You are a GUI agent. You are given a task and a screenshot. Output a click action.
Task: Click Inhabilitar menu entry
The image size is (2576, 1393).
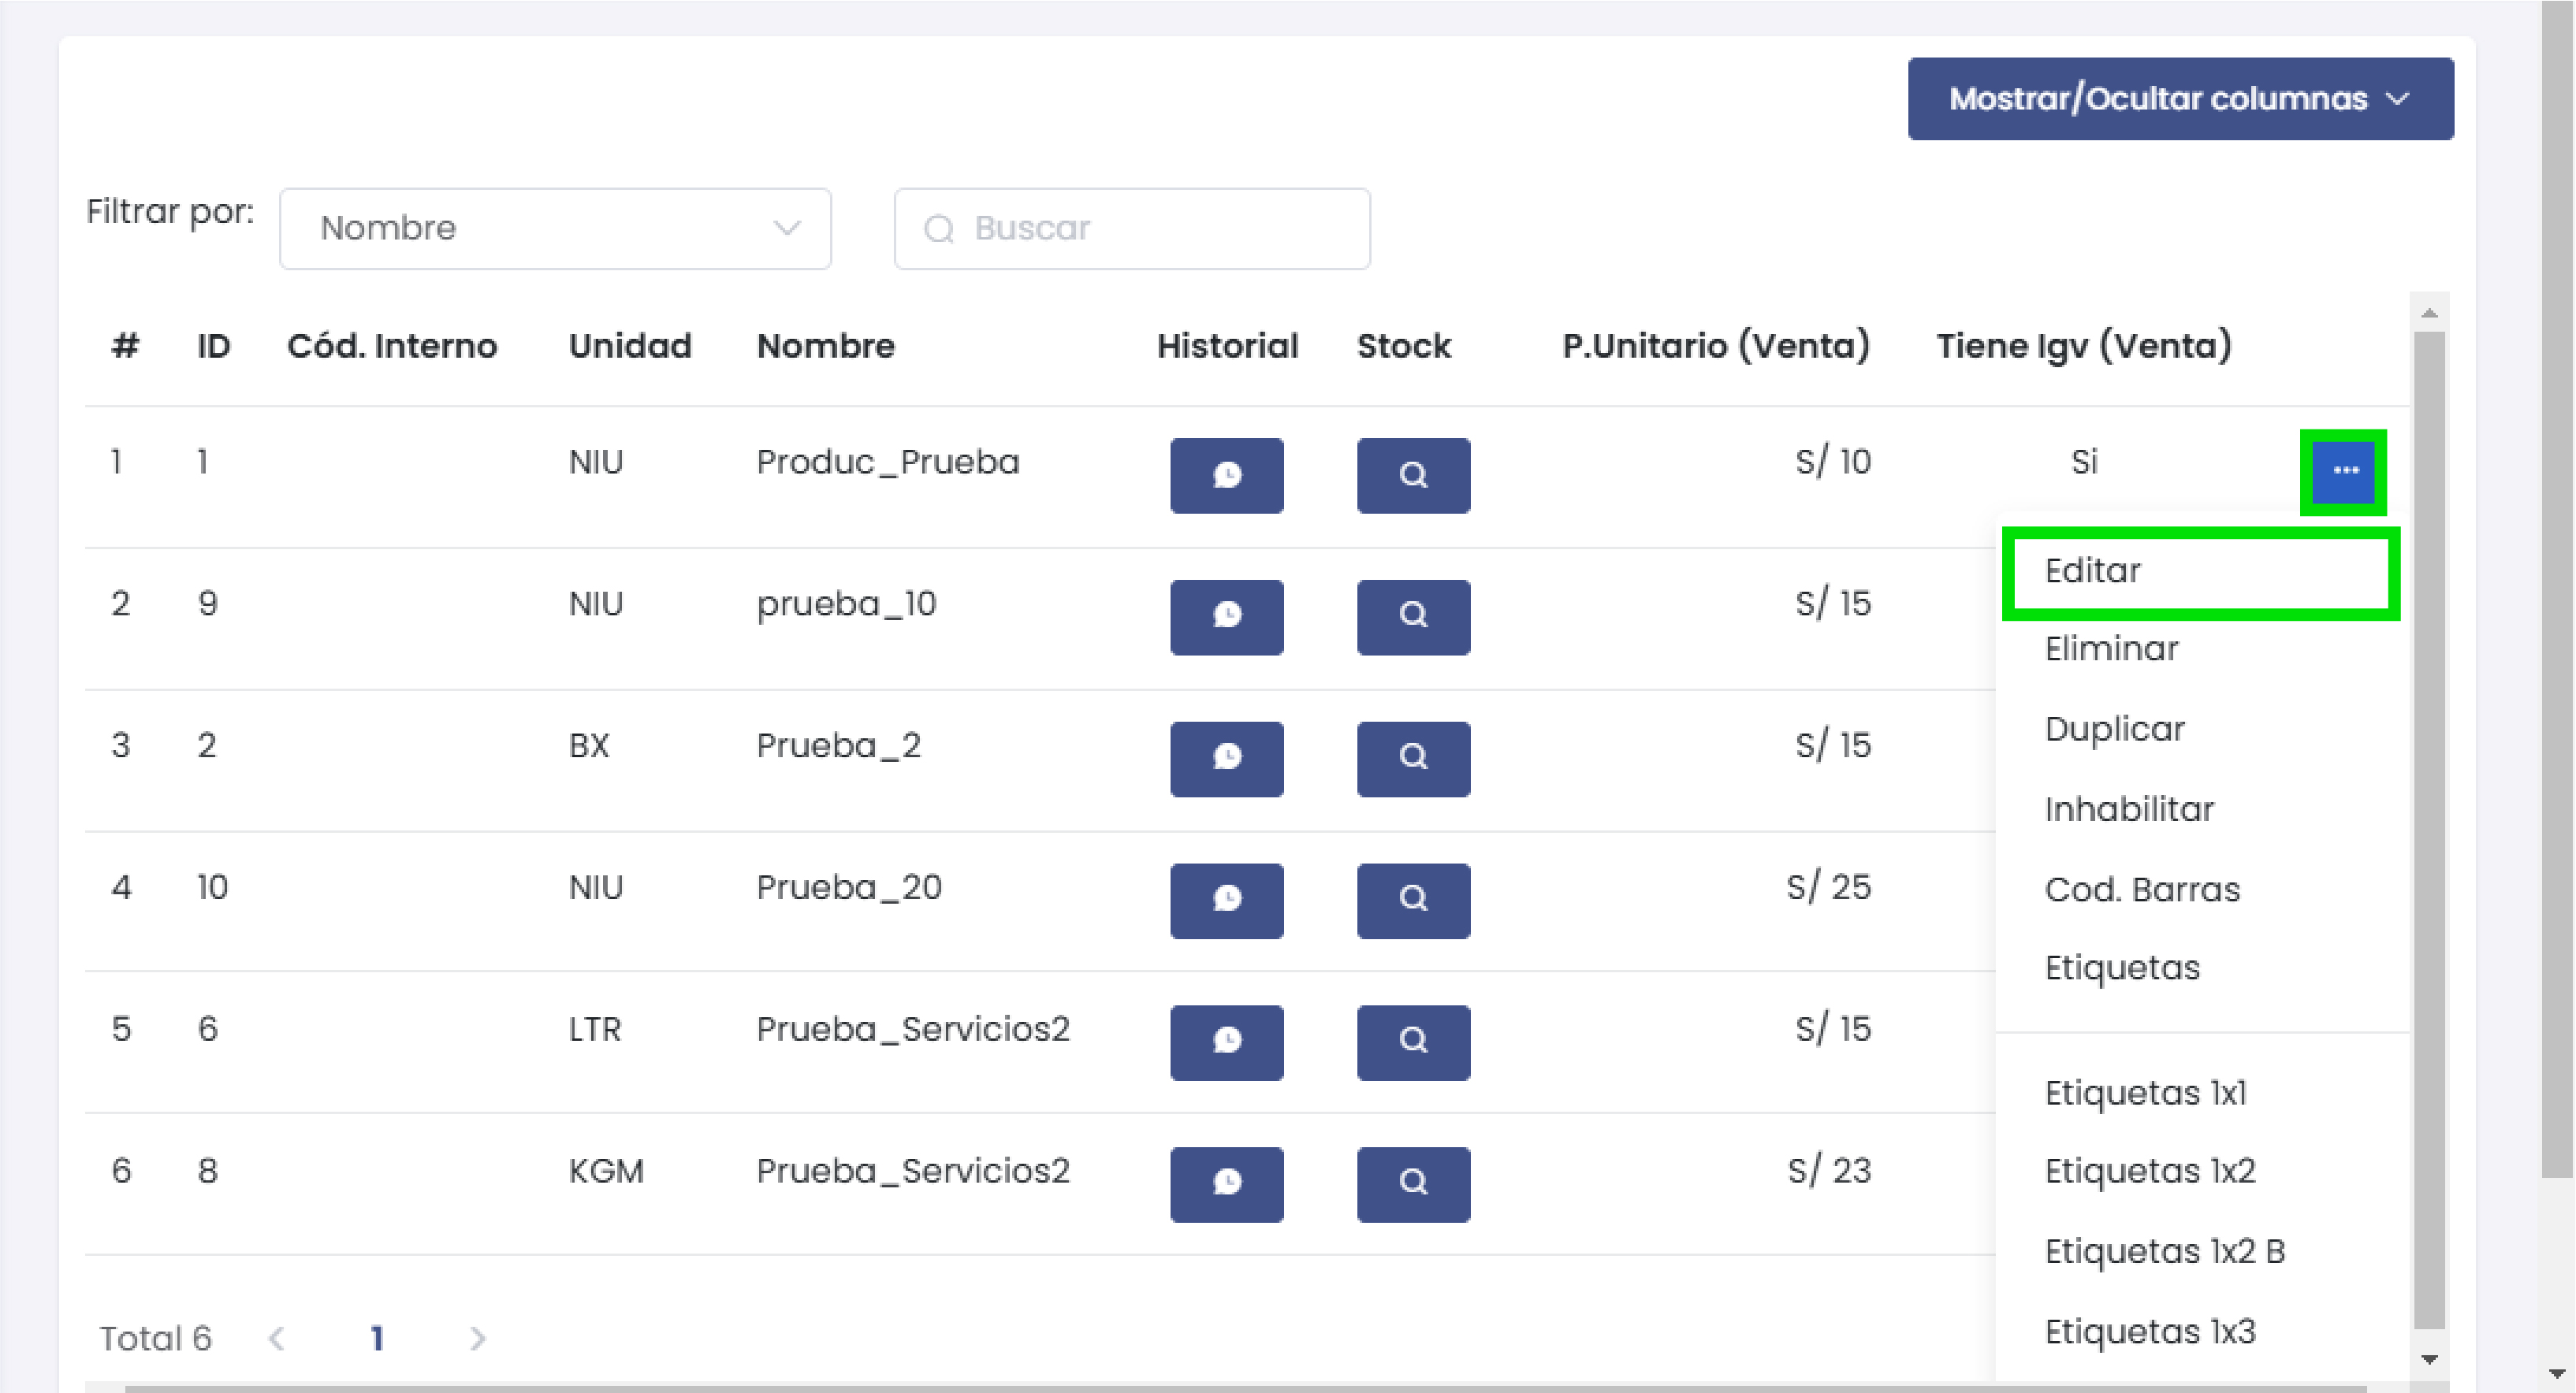point(2128,809)
